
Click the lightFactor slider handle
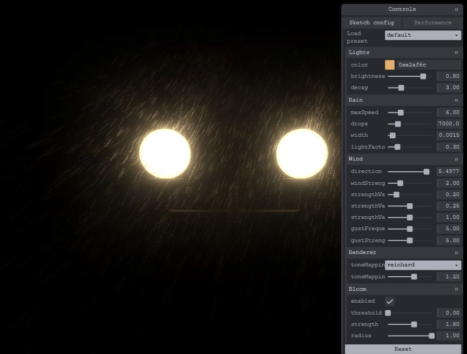[x=397, y=146]
